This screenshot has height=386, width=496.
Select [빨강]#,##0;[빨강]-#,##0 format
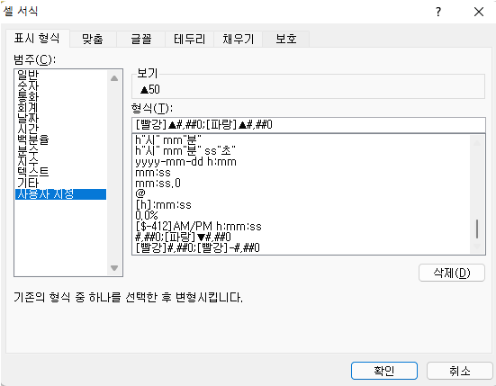(x=302, y=247)
